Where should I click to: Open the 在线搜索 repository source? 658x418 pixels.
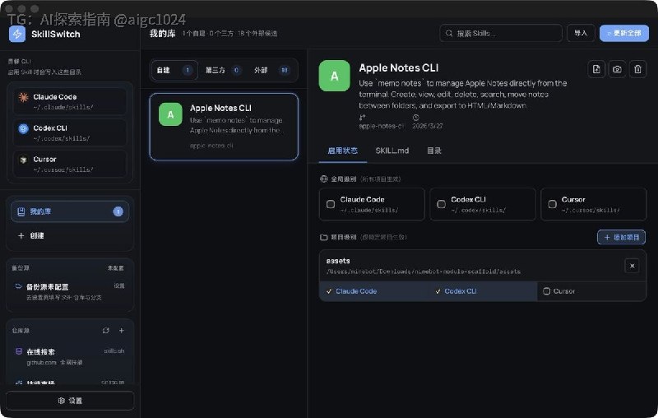70,356
